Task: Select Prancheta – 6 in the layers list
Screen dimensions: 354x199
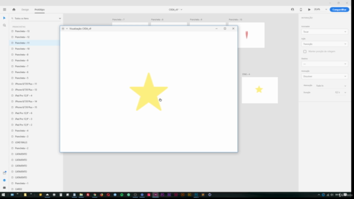Action: tap(34, 72)
